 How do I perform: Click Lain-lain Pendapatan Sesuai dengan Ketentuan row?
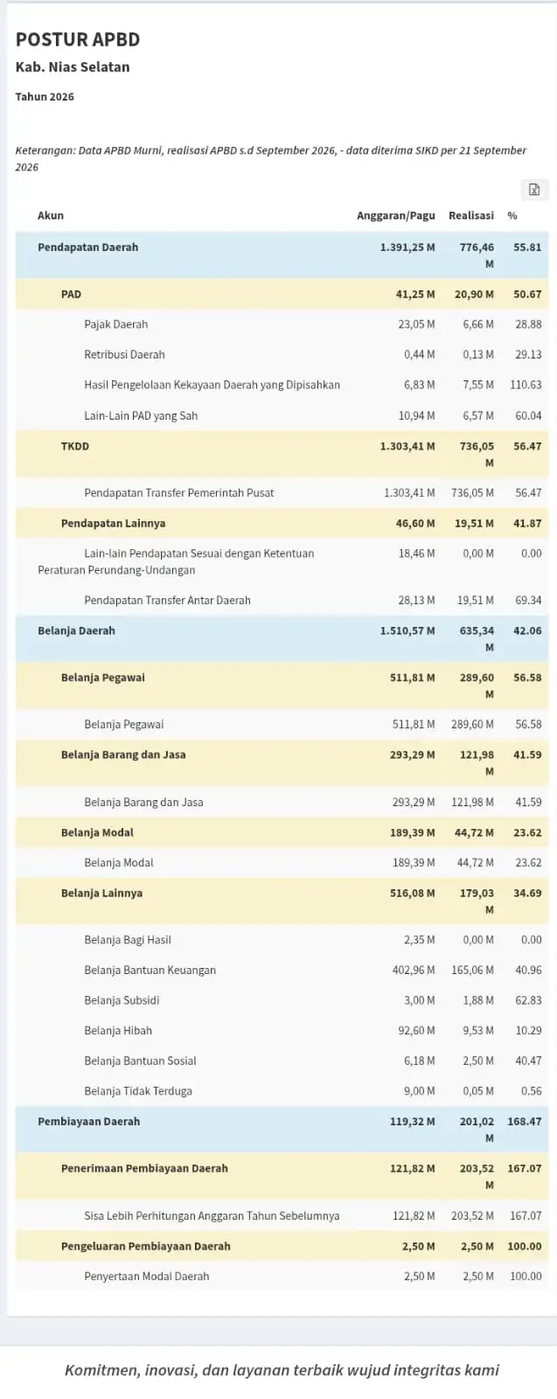(282, 561)
